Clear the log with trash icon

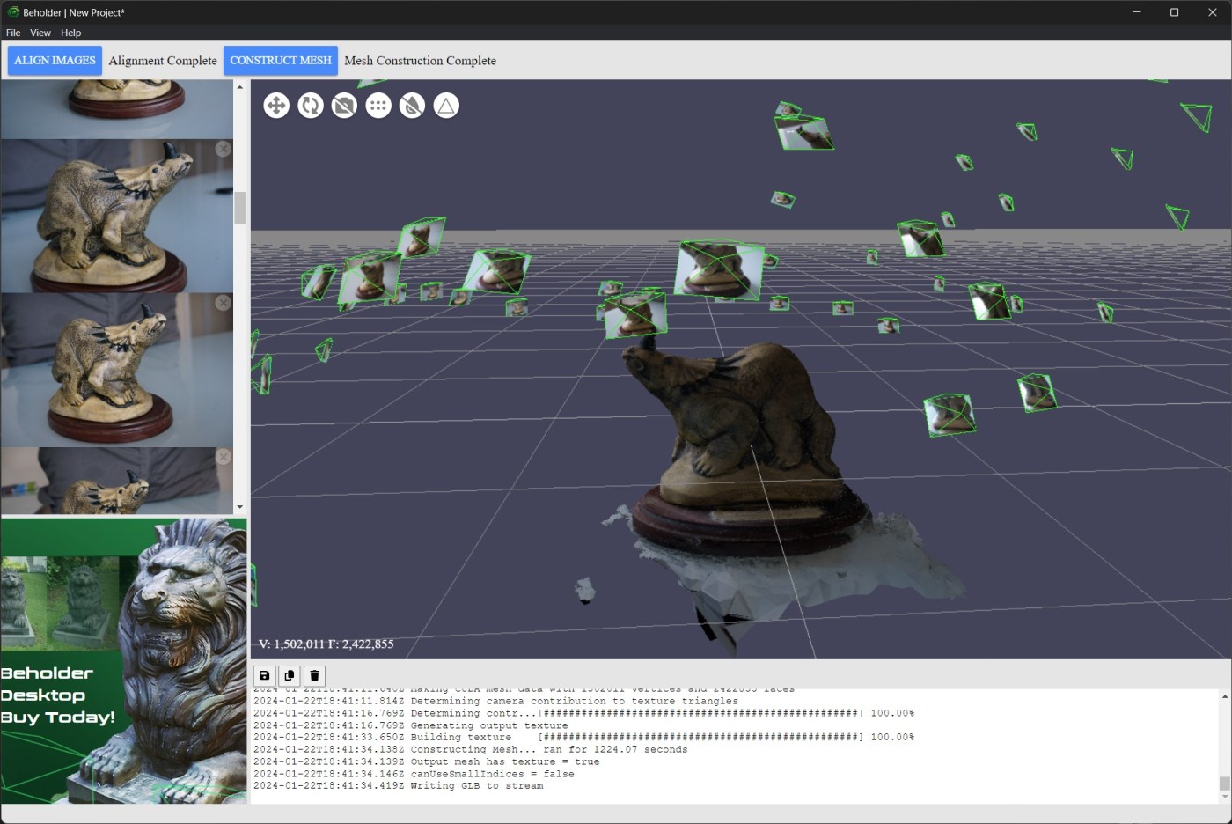tap(314, 675)
